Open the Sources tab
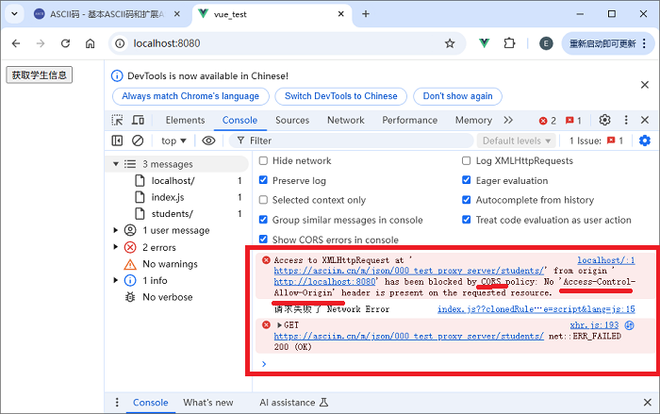 (x=291, y=121)
